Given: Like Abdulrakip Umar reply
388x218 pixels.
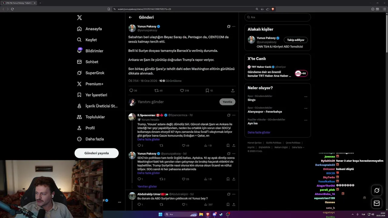Looking at the screenshot, I should click(184, 205).
